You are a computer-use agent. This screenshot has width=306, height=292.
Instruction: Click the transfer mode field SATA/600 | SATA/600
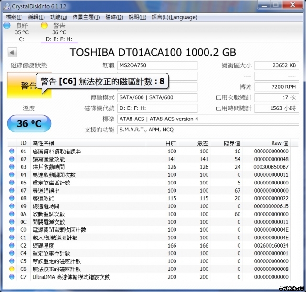pyautogui.click(x=157, y=97)
